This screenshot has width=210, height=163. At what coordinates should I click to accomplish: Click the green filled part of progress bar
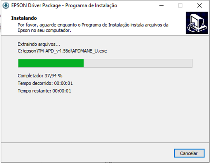coord(51,63)
